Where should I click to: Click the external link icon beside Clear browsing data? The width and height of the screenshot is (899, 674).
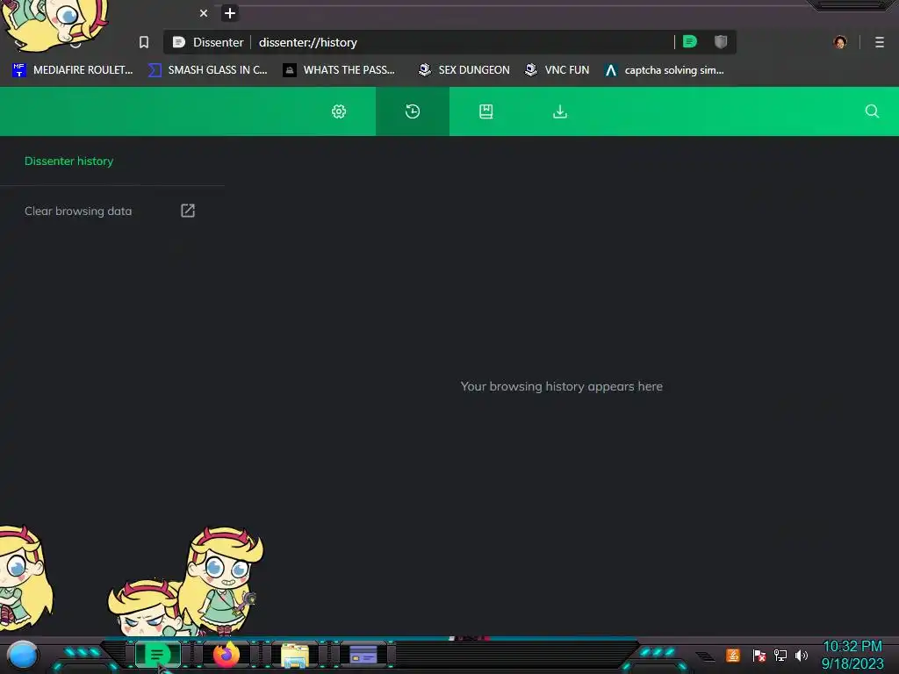188,211
